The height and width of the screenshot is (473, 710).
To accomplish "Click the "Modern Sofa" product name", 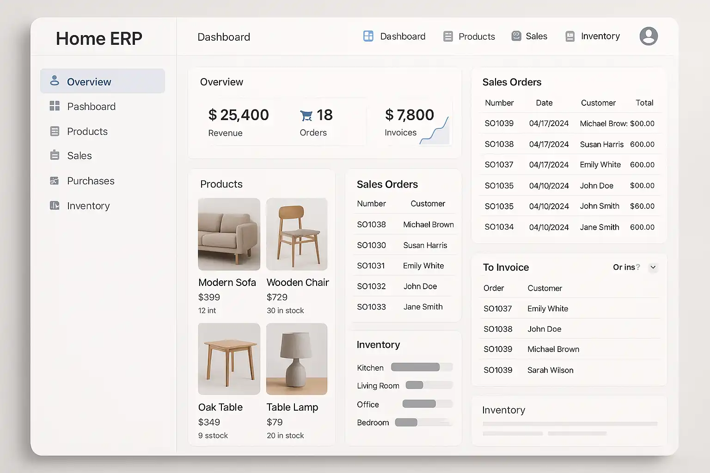I will tap(227, 282).
